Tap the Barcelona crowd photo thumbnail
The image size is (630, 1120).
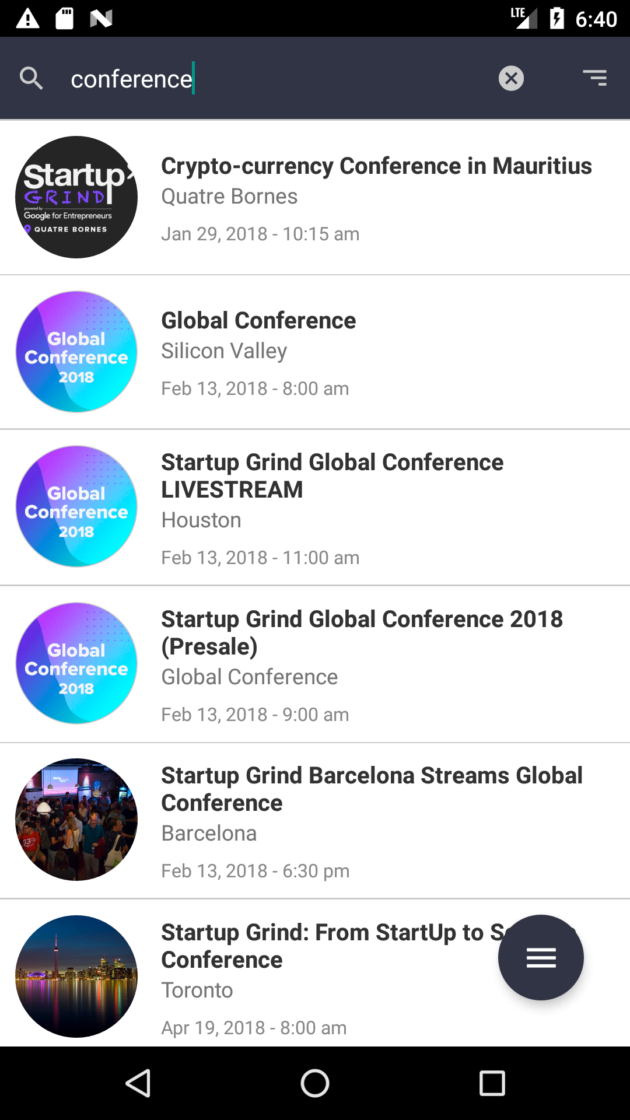76,820
